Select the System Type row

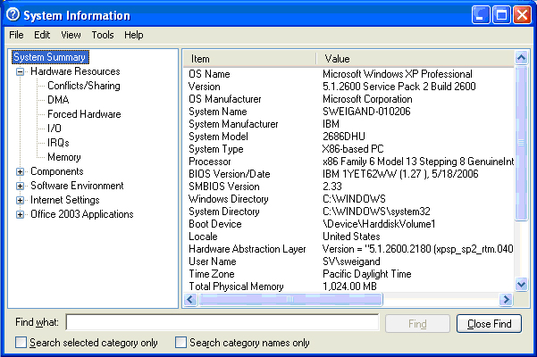349,149
